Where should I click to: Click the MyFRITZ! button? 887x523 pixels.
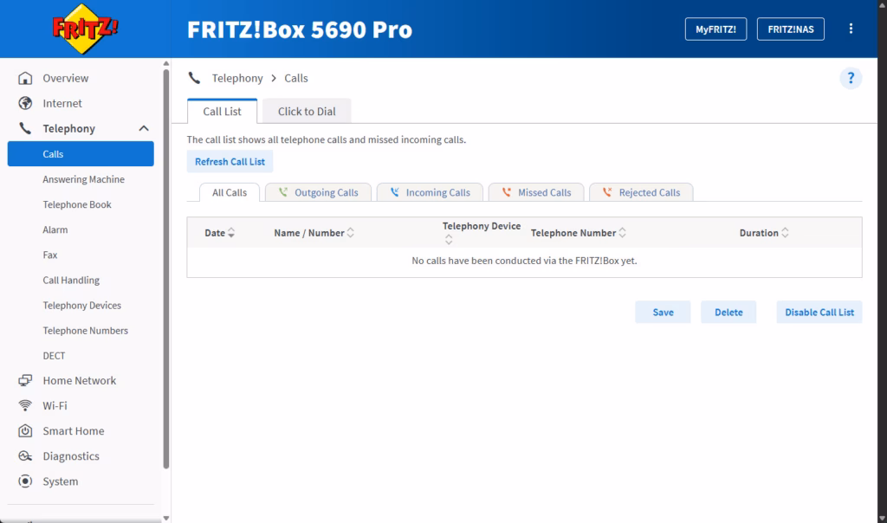(715, 29)
